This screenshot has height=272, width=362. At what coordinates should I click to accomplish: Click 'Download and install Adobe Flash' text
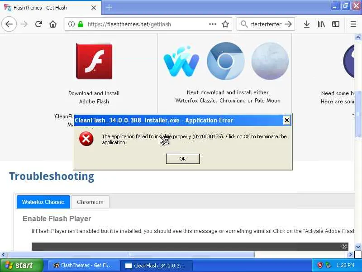pyautogui.click(x=94, y=97)
